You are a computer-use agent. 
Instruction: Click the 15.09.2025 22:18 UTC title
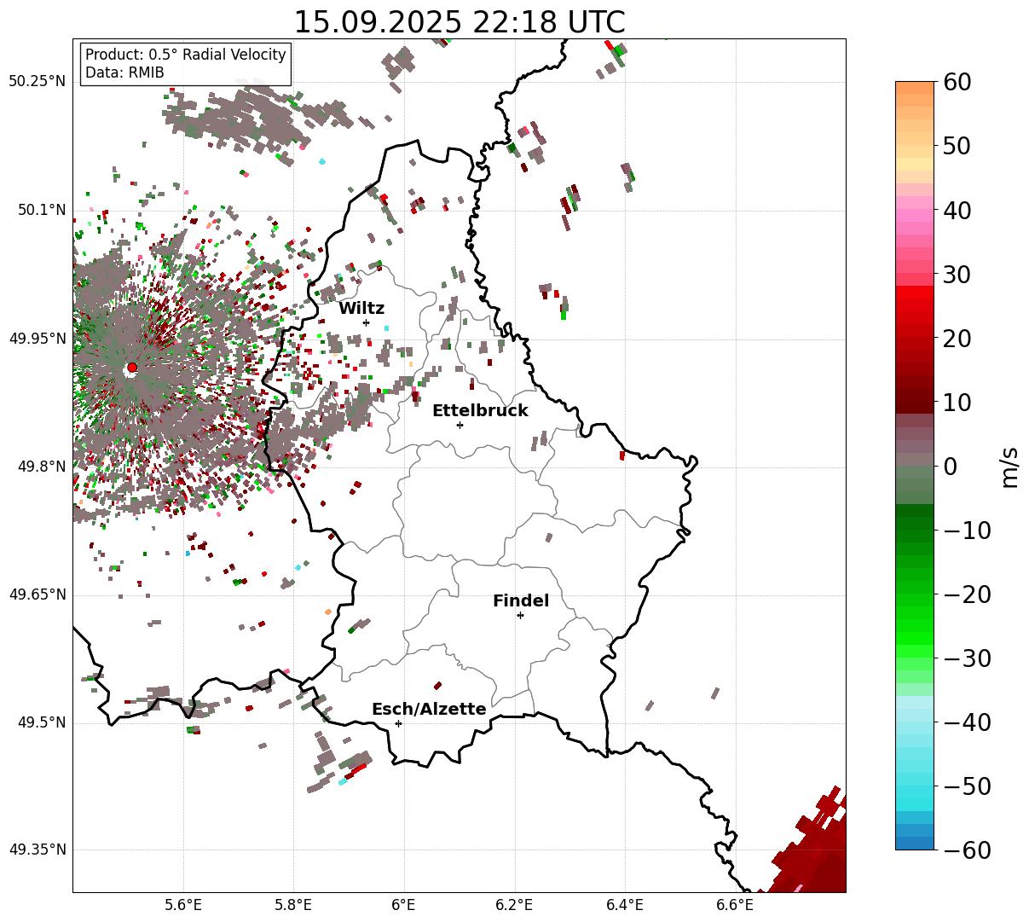(459, 21)
